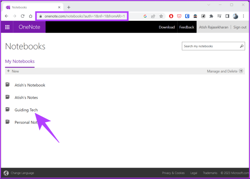Screen dimensions: 250x179
Task: Focus the Search my notebooks field
Action: (x=213, y=46)
